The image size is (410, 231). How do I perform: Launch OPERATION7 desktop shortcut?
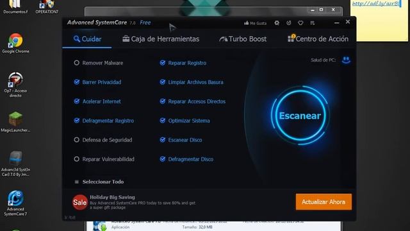coord(47,7)
